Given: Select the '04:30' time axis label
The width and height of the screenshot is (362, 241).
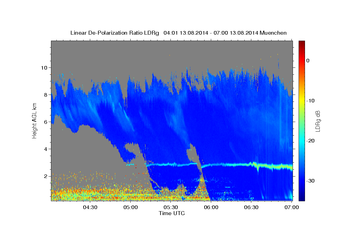Looking at the screenshot, I should (x=90, y=207).
